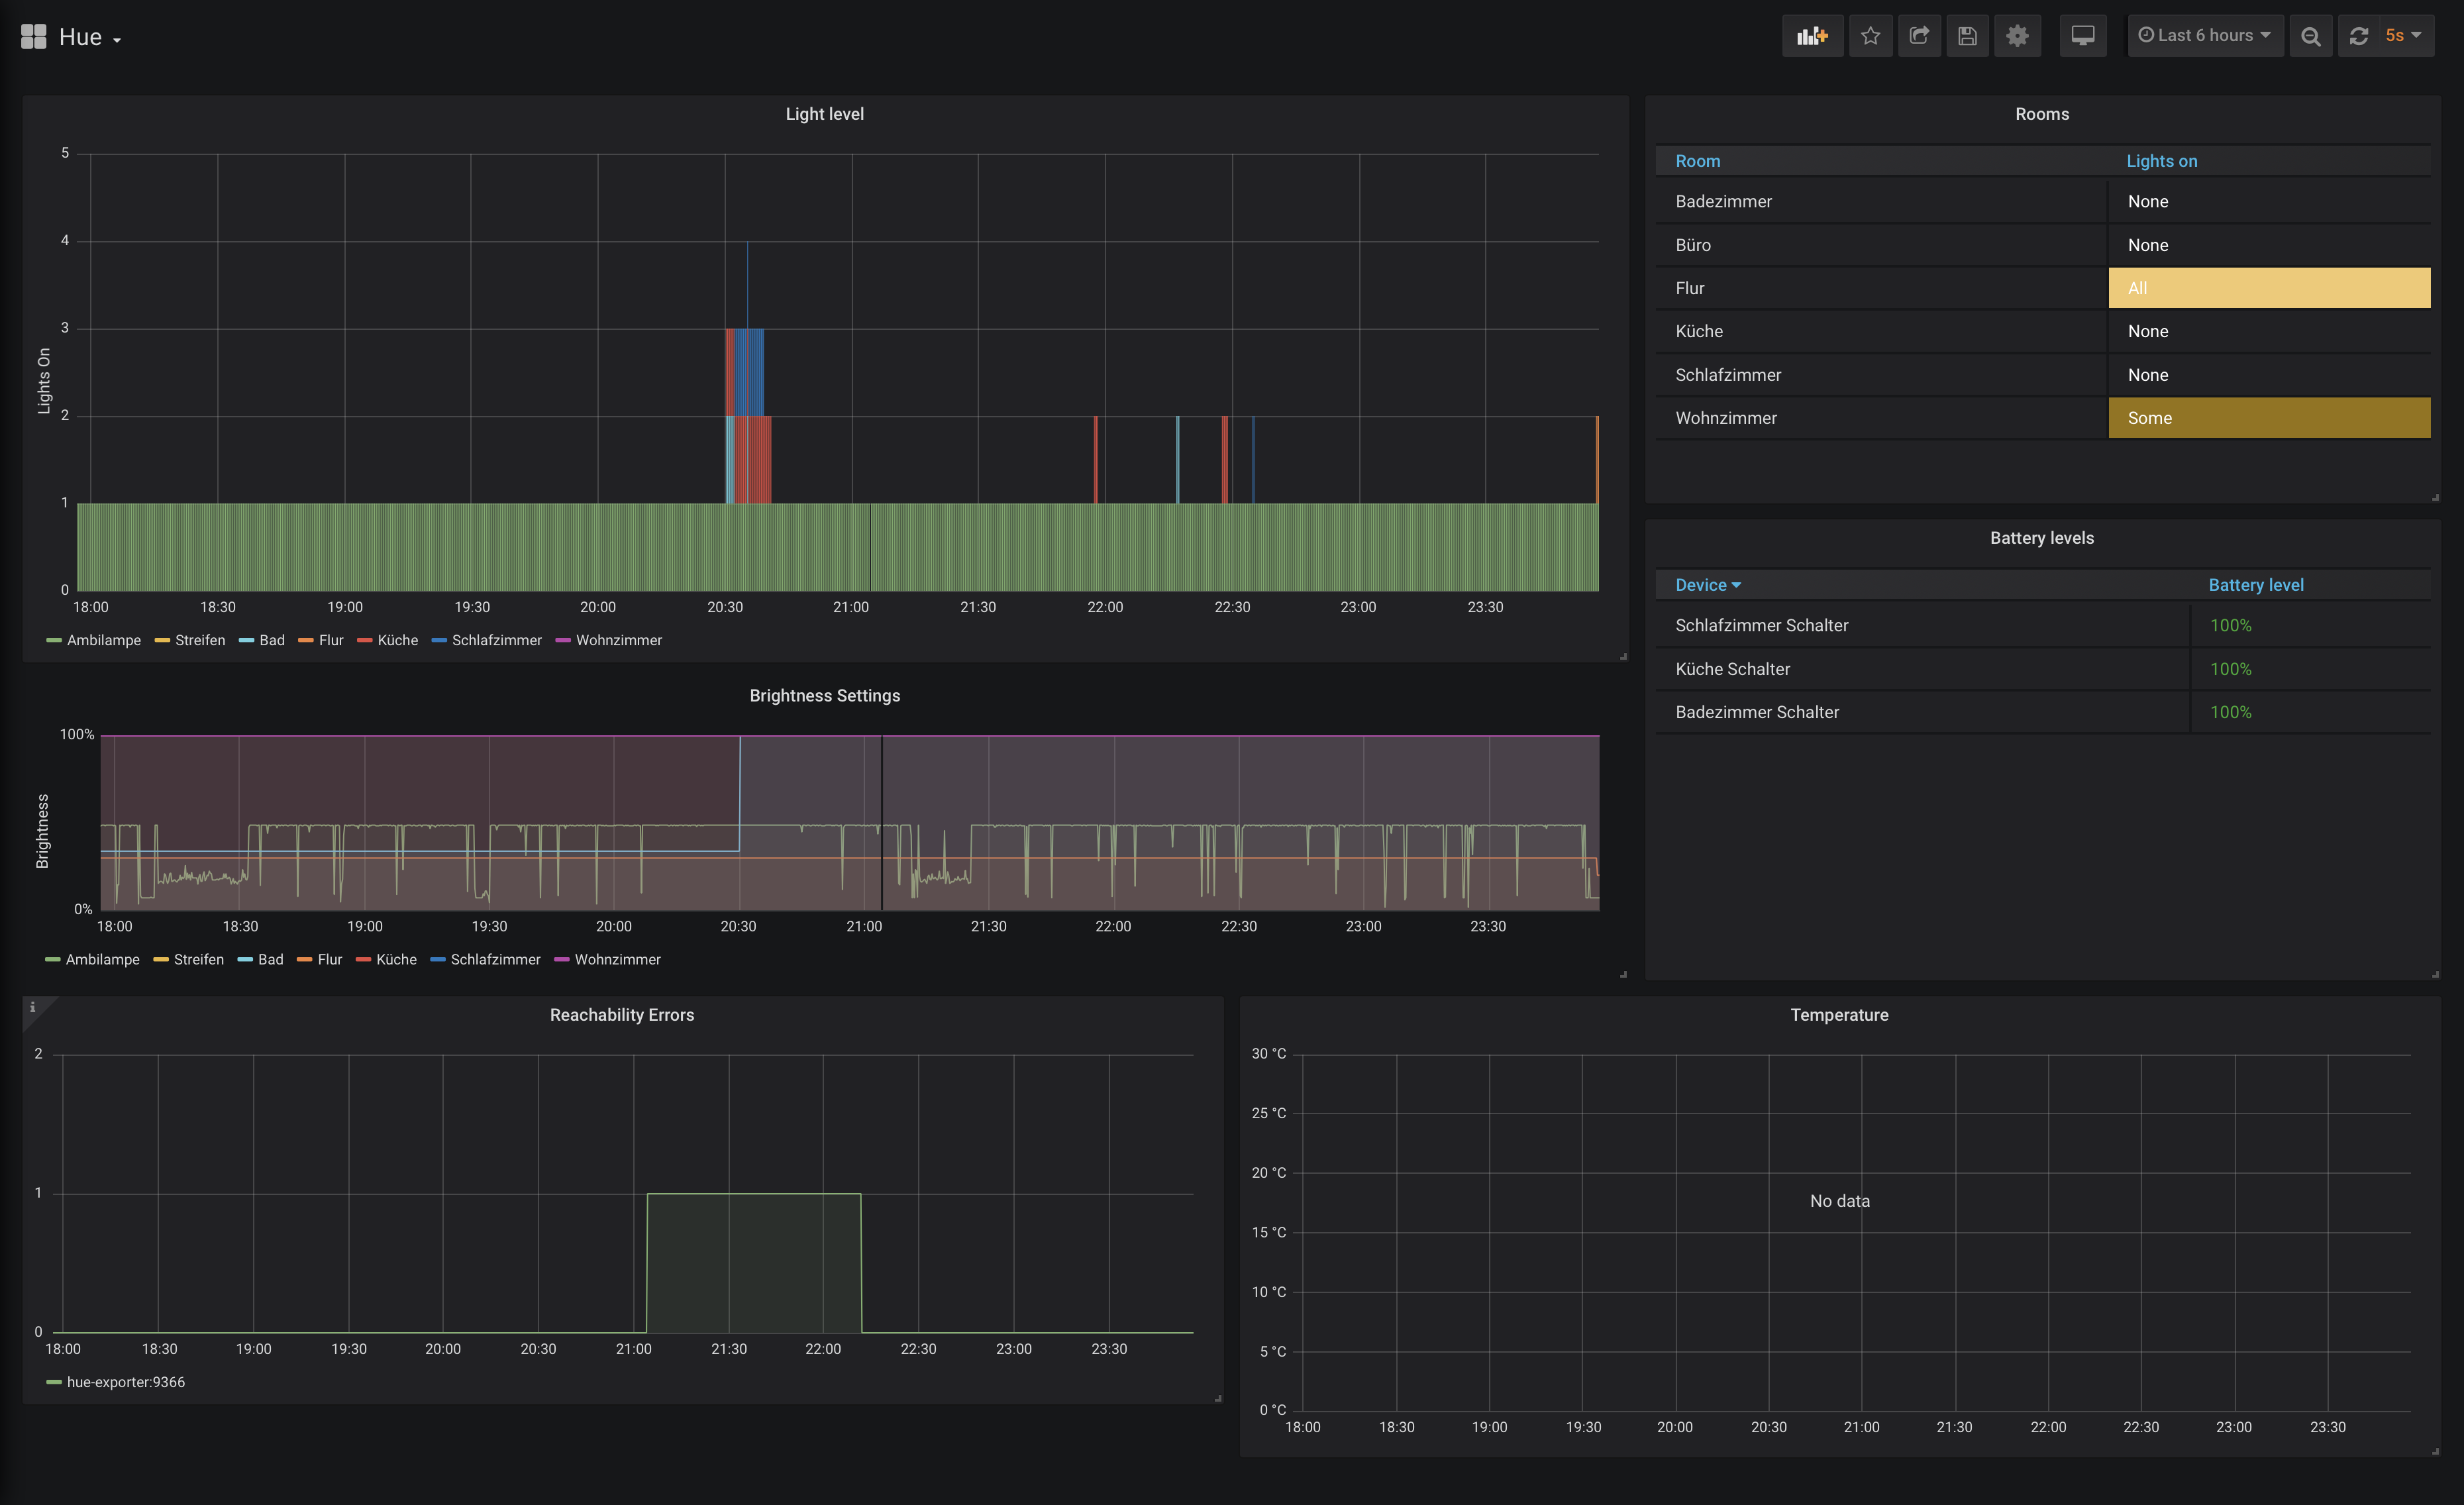Sort Rooms table by Lights on column

coord(2161,161)
